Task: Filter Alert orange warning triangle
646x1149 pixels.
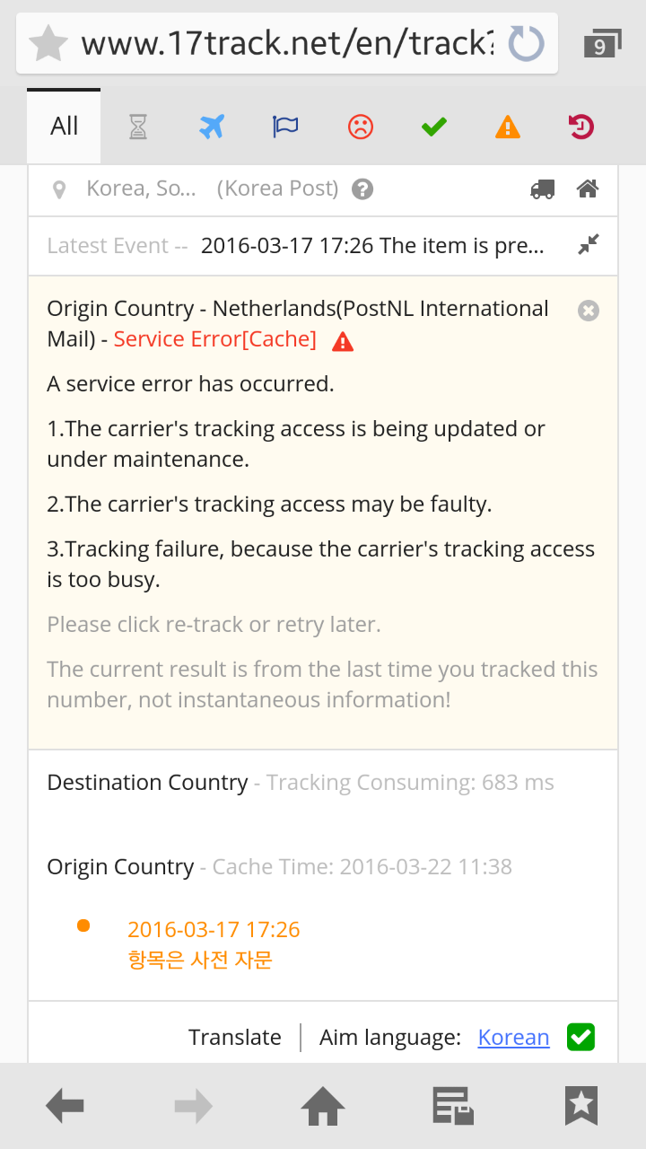Action: click(x=508, y=127)
